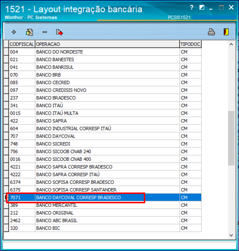Click the plus icon to add a layout
The image size is (239, 251).
pyautogui.click(x=14, y=32)
